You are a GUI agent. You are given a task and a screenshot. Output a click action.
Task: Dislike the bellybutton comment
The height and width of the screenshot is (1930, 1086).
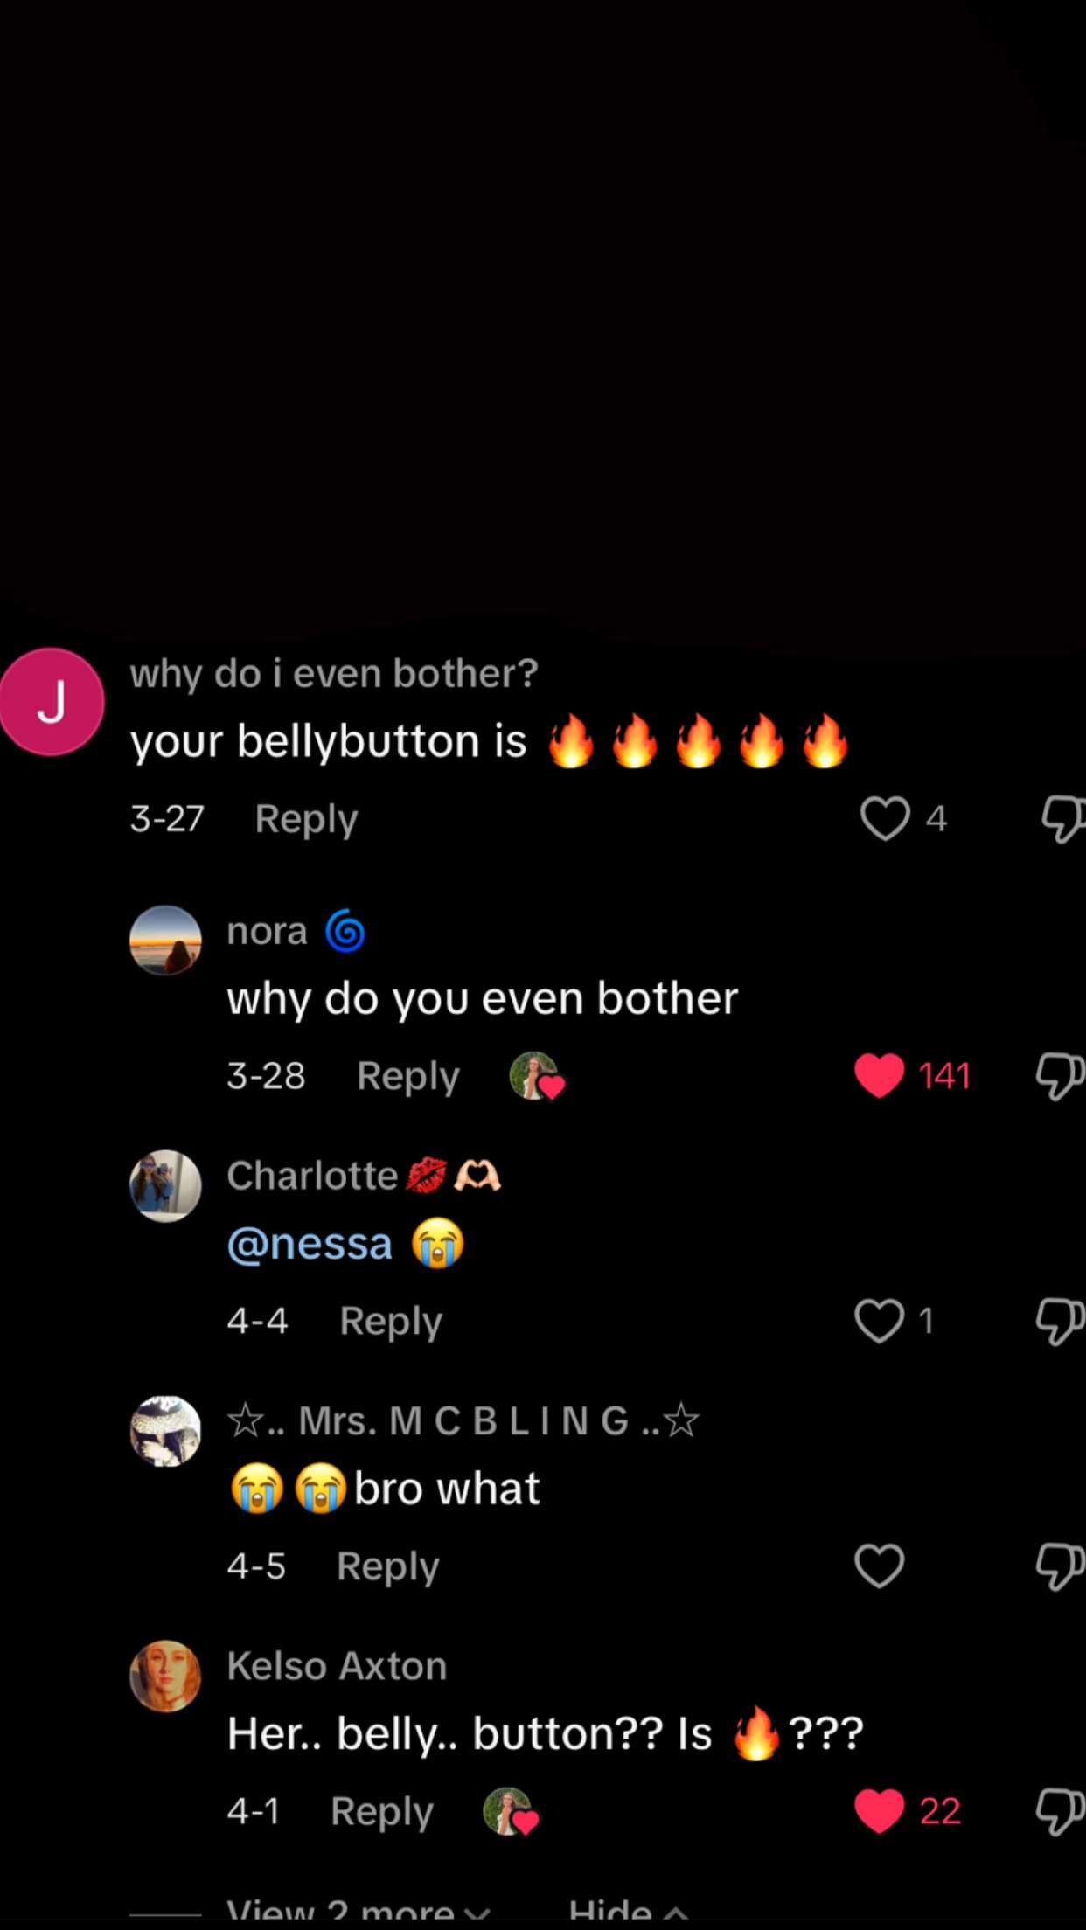pos(1062,819)
